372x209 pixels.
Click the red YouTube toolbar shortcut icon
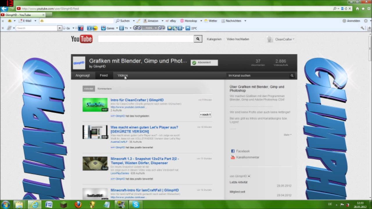(81, 28)
